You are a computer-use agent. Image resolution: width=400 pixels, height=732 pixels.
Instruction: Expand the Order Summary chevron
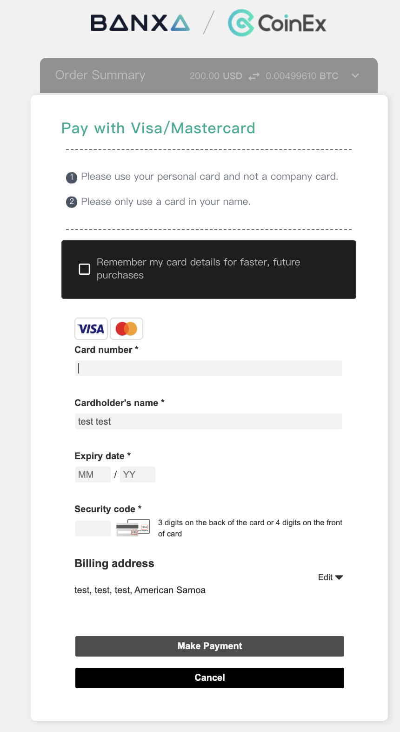(355, 75)
